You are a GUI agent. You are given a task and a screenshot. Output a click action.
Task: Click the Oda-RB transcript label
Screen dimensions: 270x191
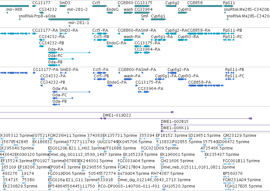coord(55,62)
